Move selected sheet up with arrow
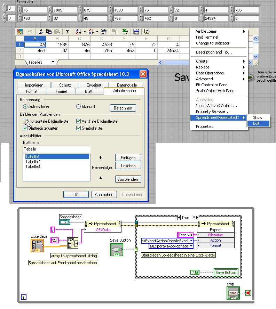This screenshot has width=276, height=309. pos(101,157)
